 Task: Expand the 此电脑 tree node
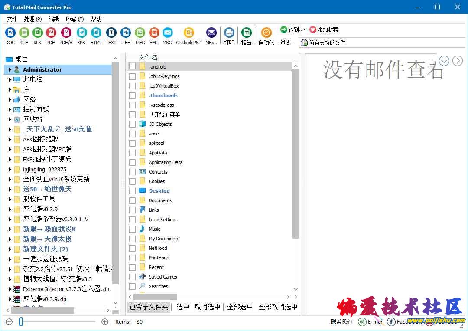10,79
